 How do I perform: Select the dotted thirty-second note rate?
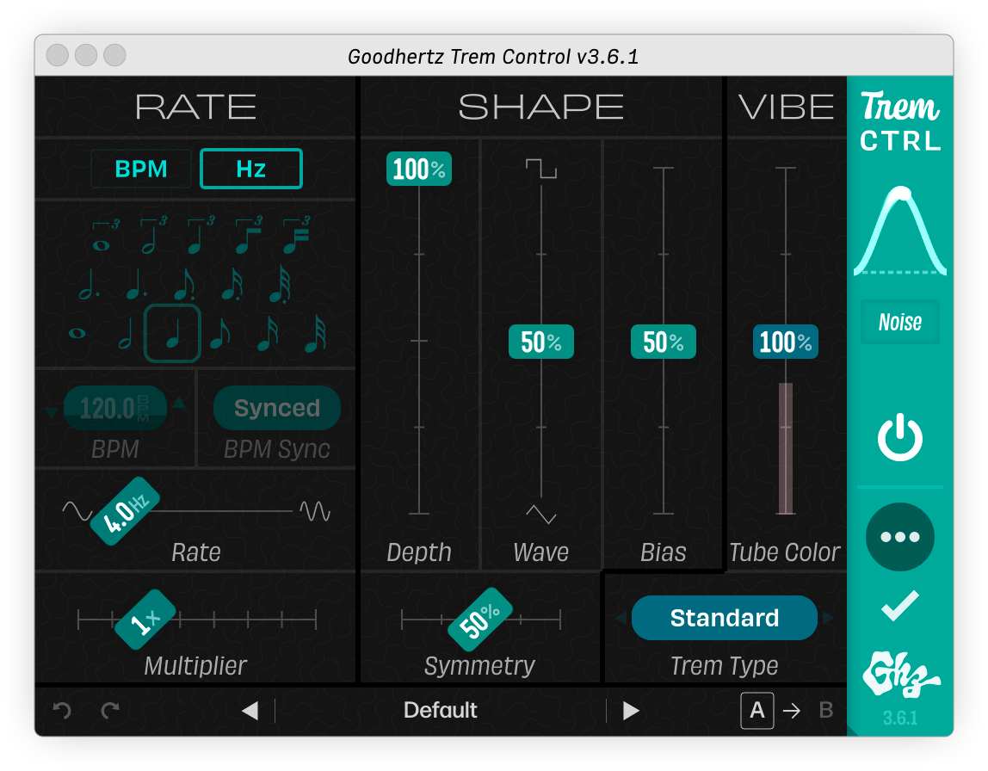280,286
